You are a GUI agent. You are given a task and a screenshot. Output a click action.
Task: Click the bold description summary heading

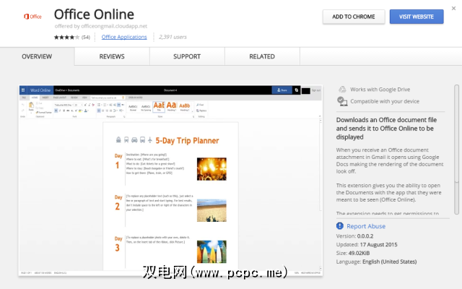pyautogui.click(x=386, y=129)
